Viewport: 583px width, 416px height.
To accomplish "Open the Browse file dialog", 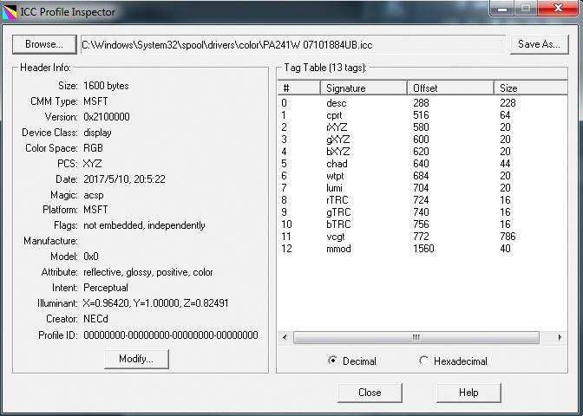I will tap(44, 44).
